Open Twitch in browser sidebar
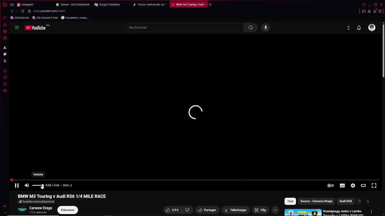 (x=5, y=54)
